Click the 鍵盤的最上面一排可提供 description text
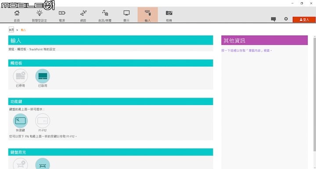The image size is (316, 169). (x=27, y=109)
